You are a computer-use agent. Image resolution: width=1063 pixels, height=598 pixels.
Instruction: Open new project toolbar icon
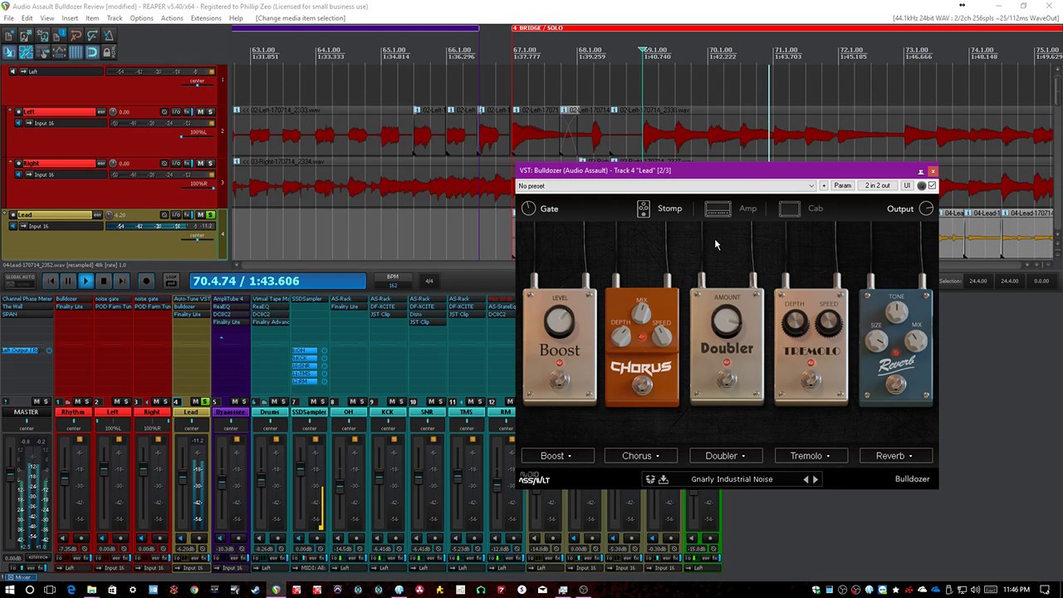tap(9, 36)
